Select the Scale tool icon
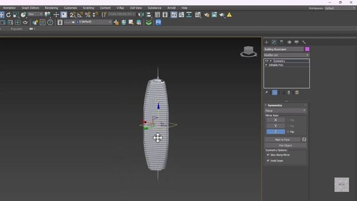Screen dimensions: 357x201 [16, 15]
